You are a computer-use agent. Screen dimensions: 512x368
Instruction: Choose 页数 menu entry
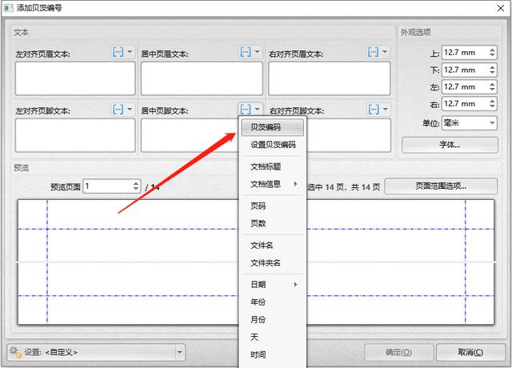pyautogui.click(x=272, y=223)
